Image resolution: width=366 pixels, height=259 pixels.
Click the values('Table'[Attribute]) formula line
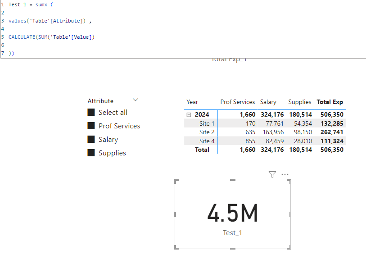coord(50,21)
